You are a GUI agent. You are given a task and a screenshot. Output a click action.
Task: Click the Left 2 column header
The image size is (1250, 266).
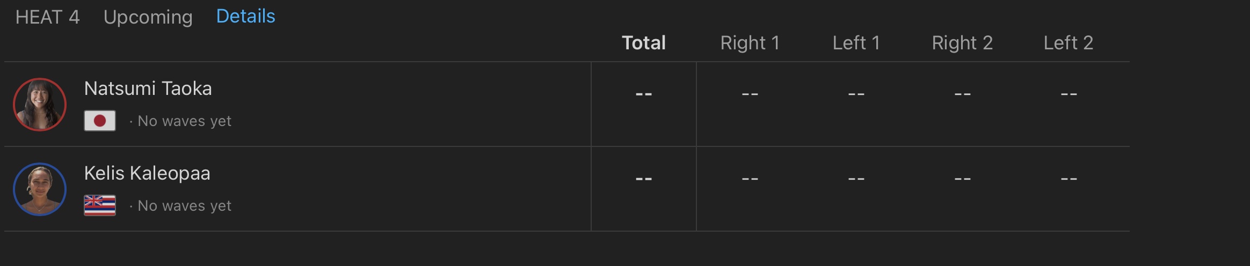point(1068,43)
